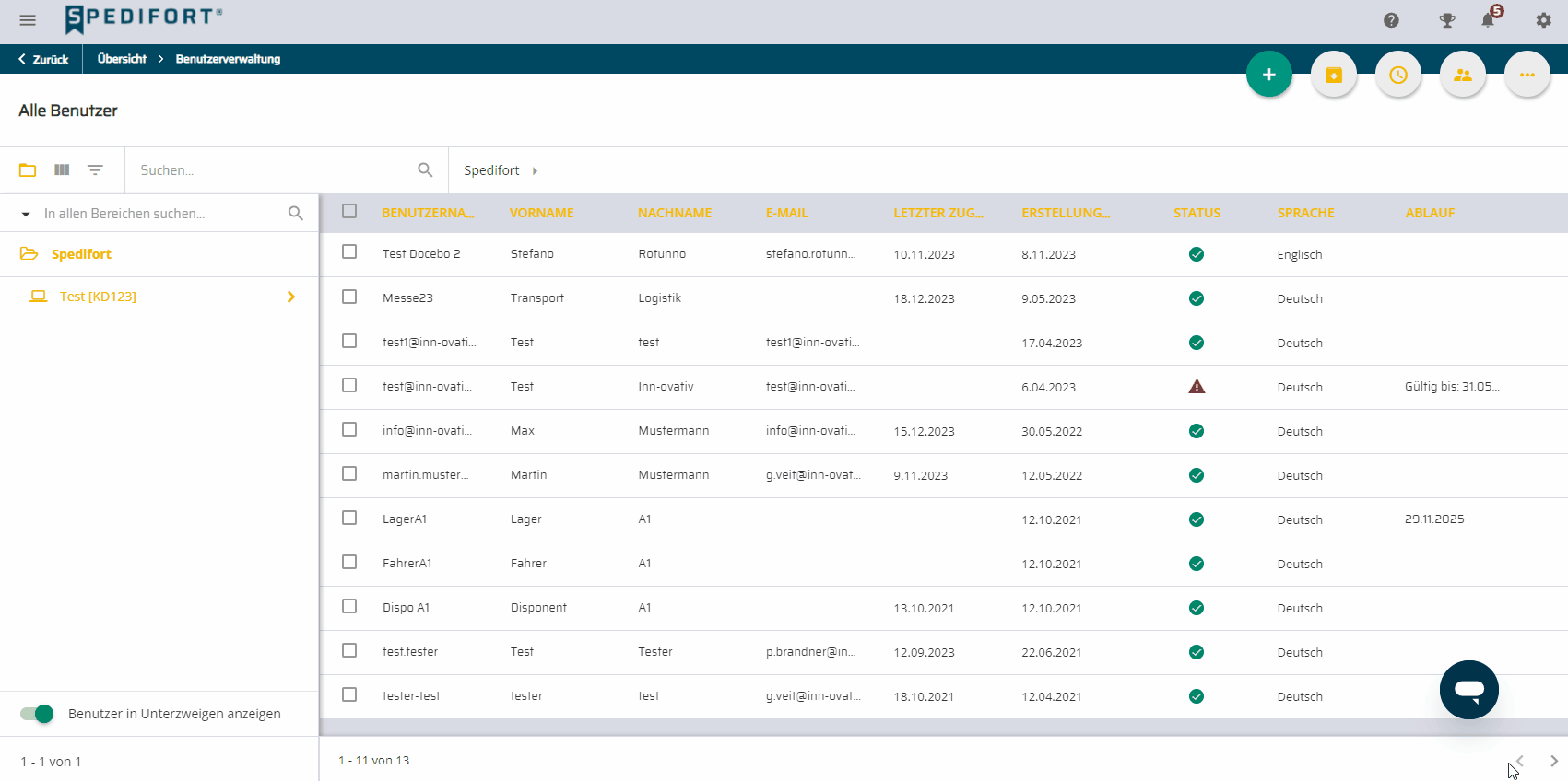Open the help question mark icon
Screen dimensions: 1568x781
pyautogui.click(x=1392, y=20)
